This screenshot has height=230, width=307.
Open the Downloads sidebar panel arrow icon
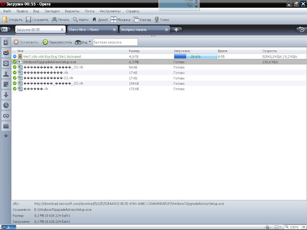pos(6,95)
